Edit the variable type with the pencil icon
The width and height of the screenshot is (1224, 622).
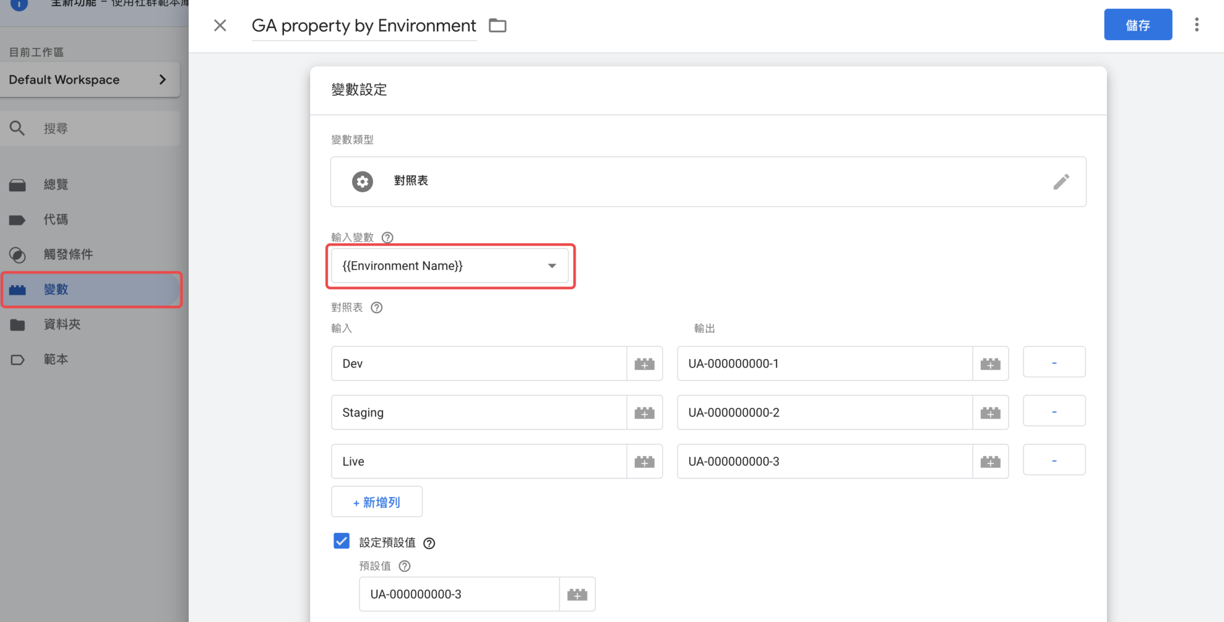[1061, 182]
